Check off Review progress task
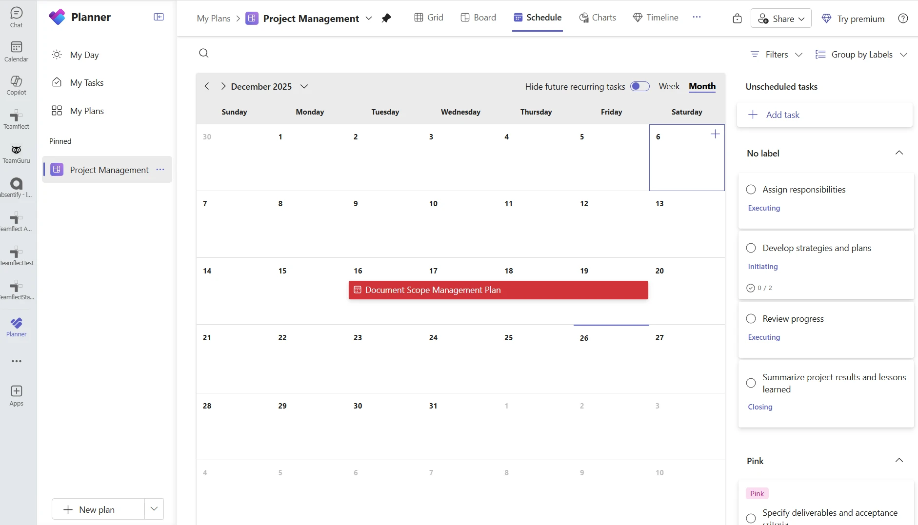This screenshot has width=918, height=525. [x=751, y=318]
